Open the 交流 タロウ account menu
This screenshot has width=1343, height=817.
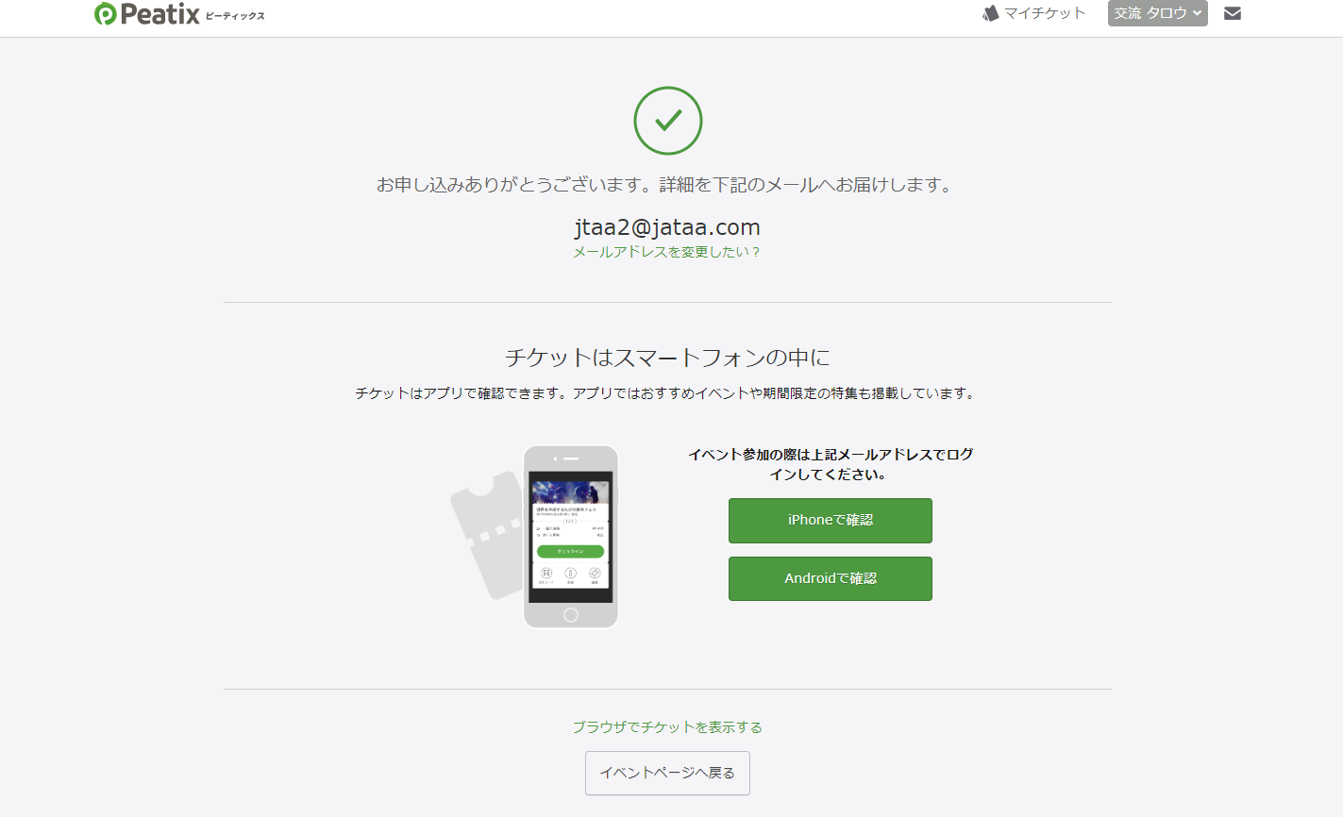1157,13
